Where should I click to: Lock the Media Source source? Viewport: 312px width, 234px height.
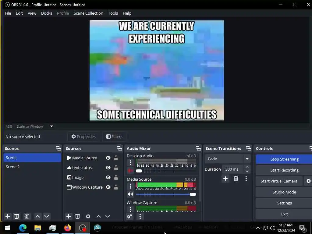coord(116,158)
